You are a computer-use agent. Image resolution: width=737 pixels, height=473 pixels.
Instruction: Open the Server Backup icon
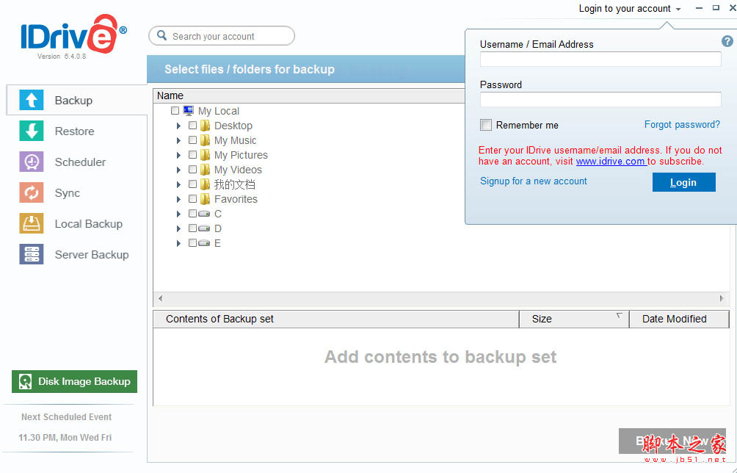[31, 254]
